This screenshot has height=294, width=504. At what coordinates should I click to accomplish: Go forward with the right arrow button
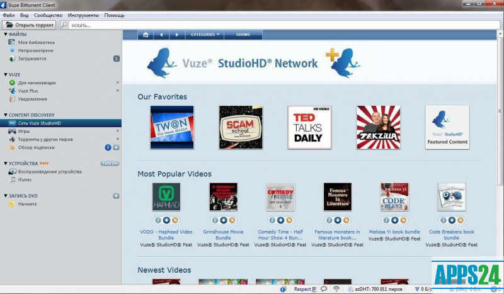[x=177, y=35]
